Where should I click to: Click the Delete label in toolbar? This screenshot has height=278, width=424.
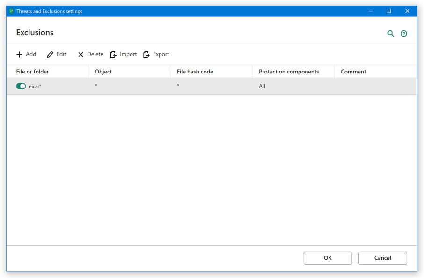[x=95, y=54]
